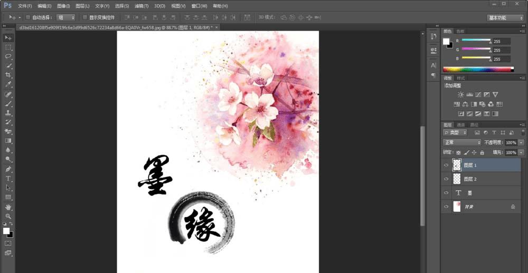Open the Character panel icon
Viewport: 528px width, 273px height.
click(x=433, y=65)
